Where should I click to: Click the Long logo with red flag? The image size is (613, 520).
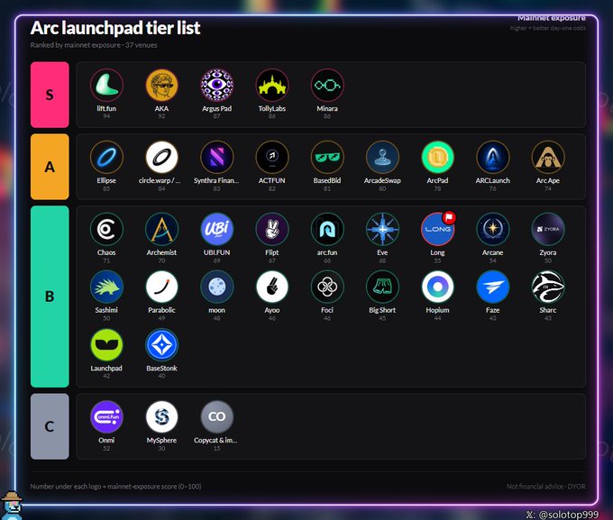point(437,229)
